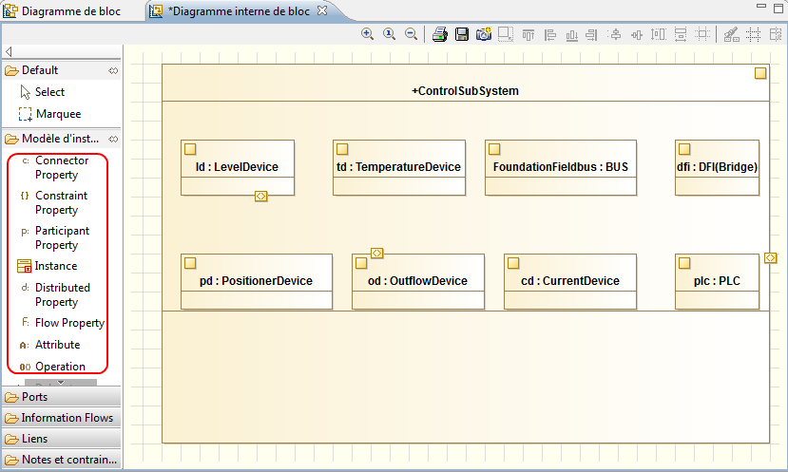Click the align top toolbar icon

point(529,34)
